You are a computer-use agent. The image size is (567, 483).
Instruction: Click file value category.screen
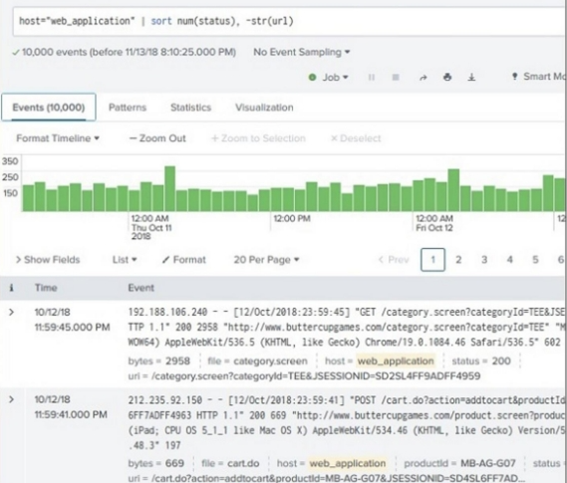(x=270, y=362)
